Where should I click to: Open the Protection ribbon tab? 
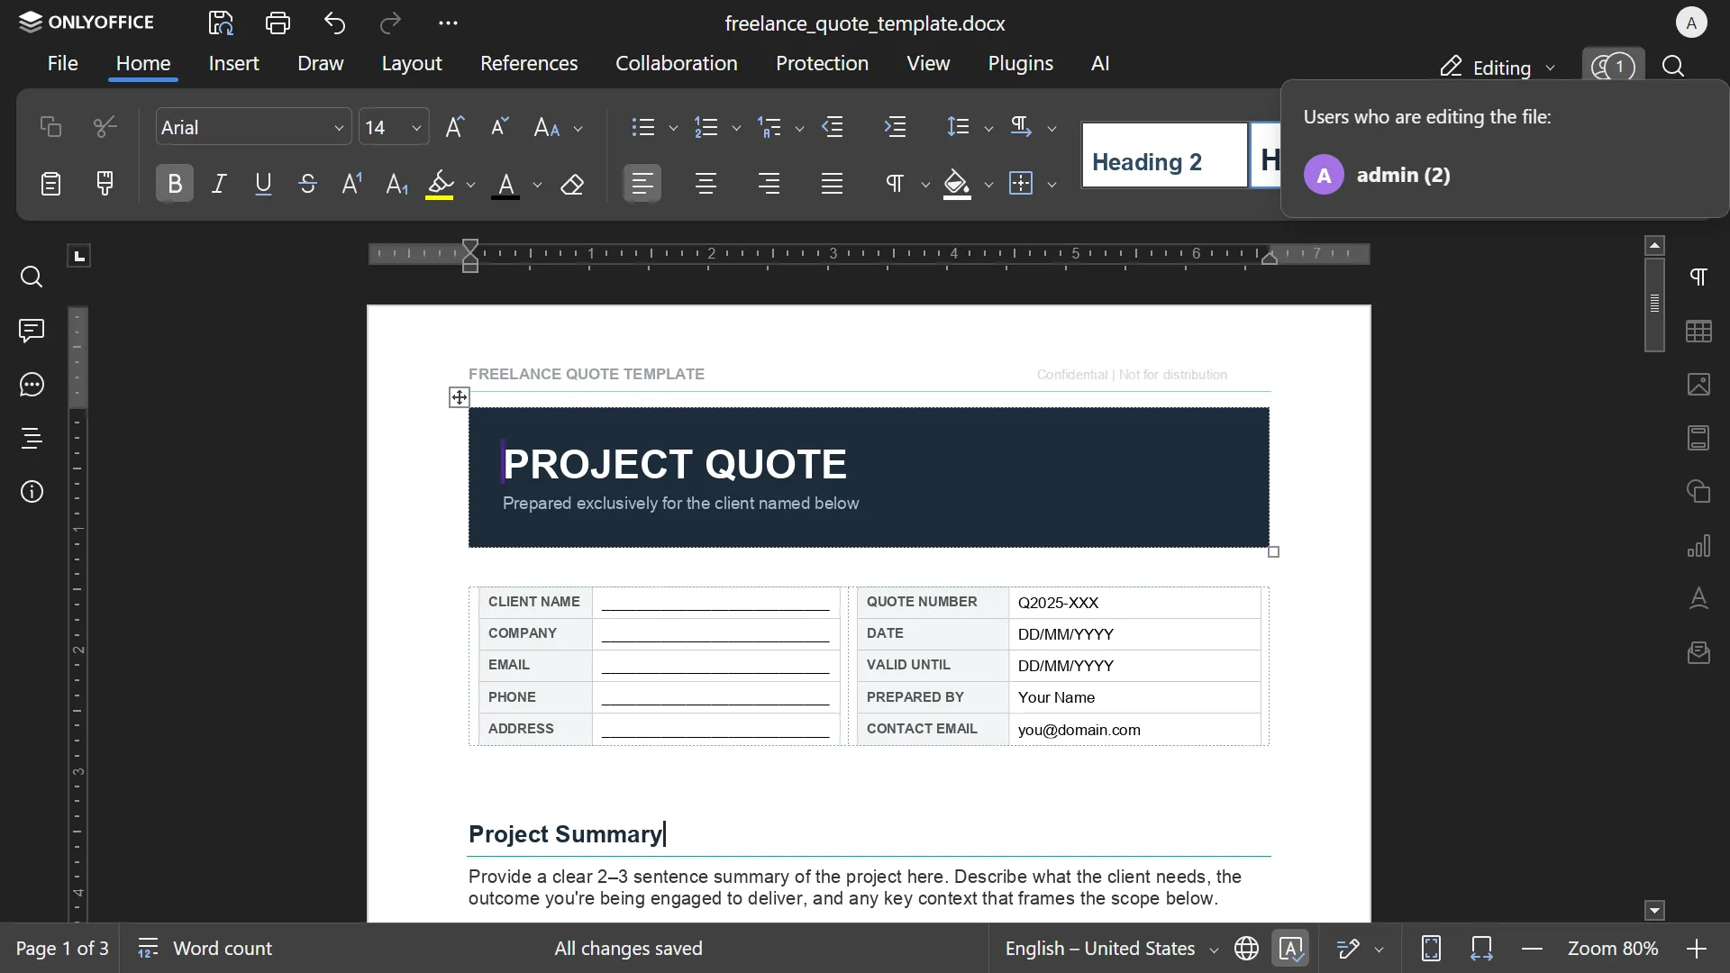822,63
